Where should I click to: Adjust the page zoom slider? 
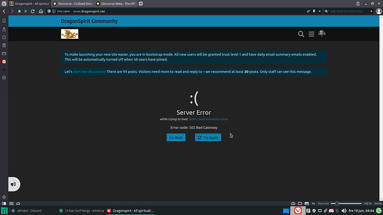pyautogui.click(x=346, y=203)
